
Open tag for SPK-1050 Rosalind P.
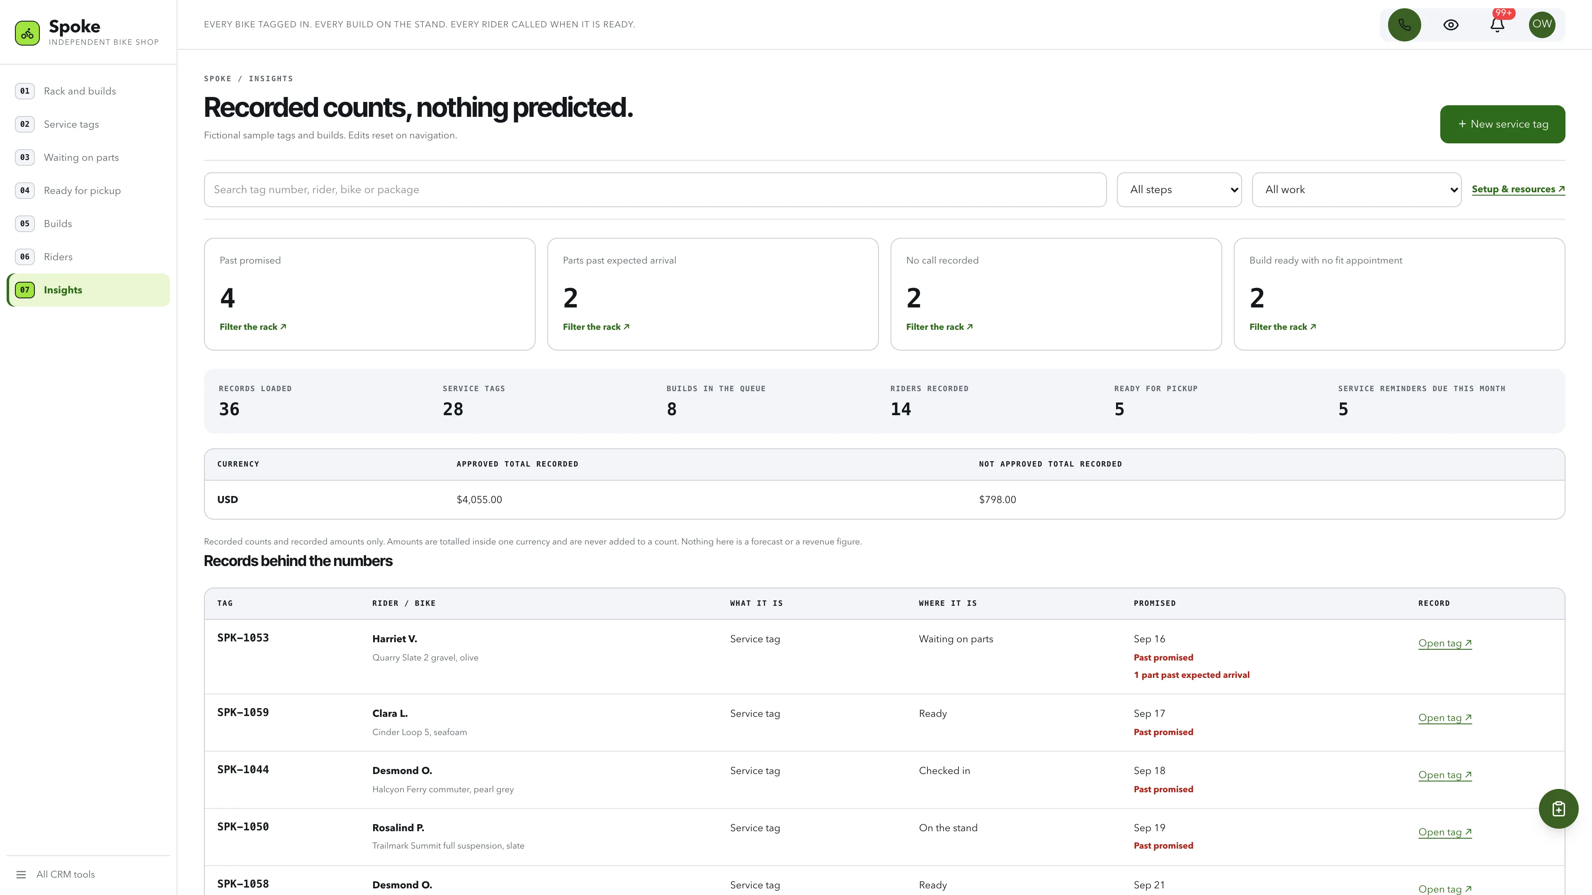click(1445, 832)
